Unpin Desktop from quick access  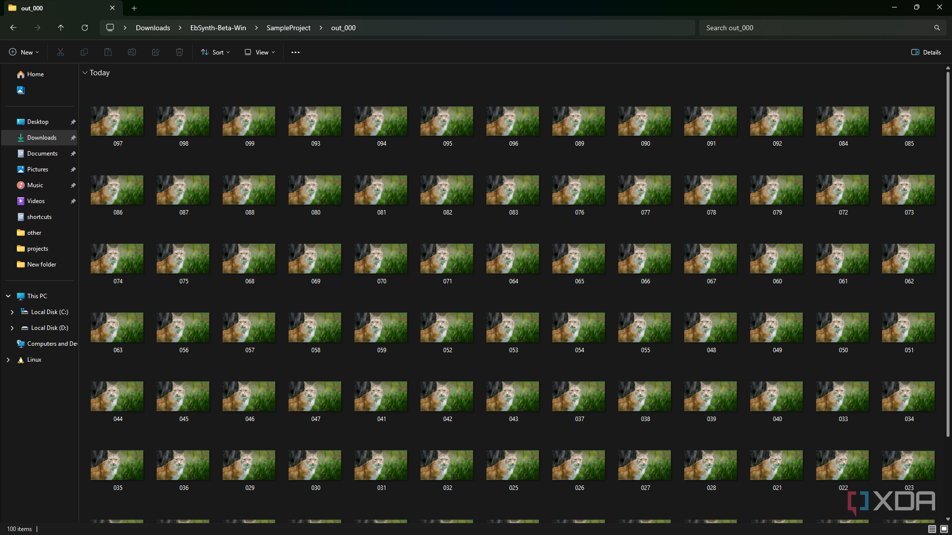point(73,122)
